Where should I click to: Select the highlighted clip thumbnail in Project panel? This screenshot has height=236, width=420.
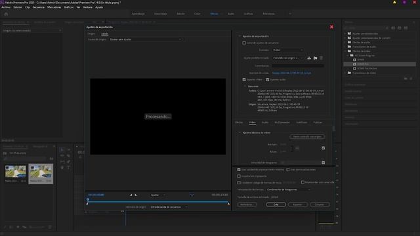[41, 174]
